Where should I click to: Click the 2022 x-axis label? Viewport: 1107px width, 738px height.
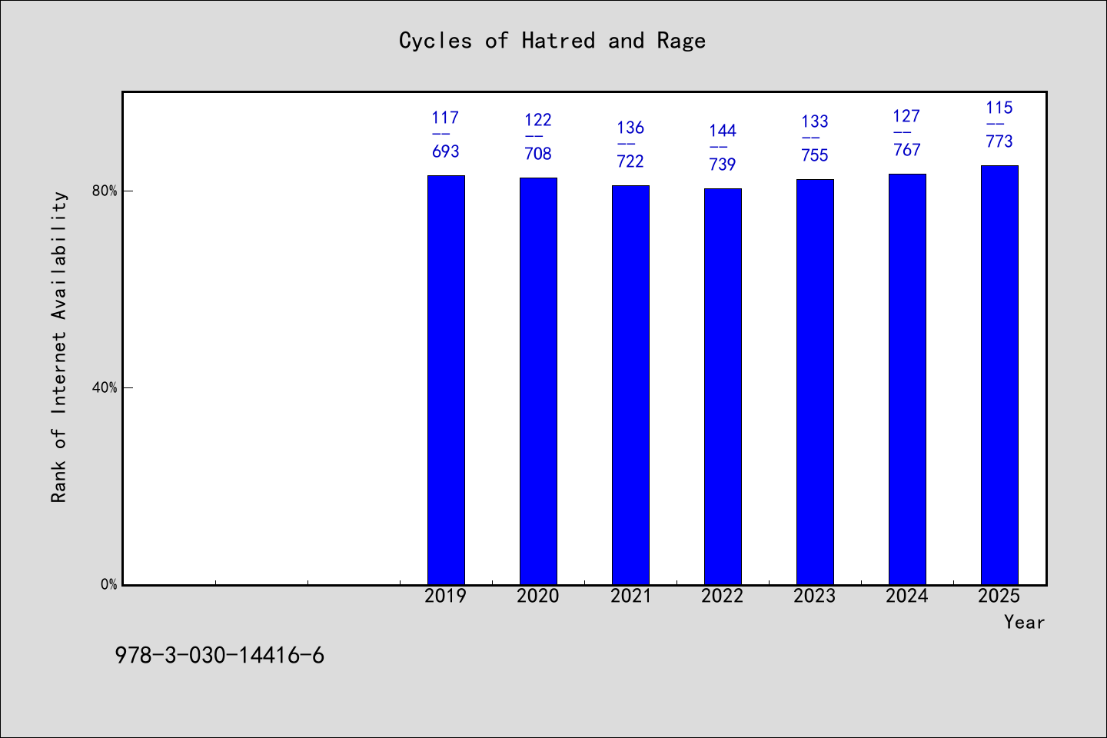coord(723,596)
